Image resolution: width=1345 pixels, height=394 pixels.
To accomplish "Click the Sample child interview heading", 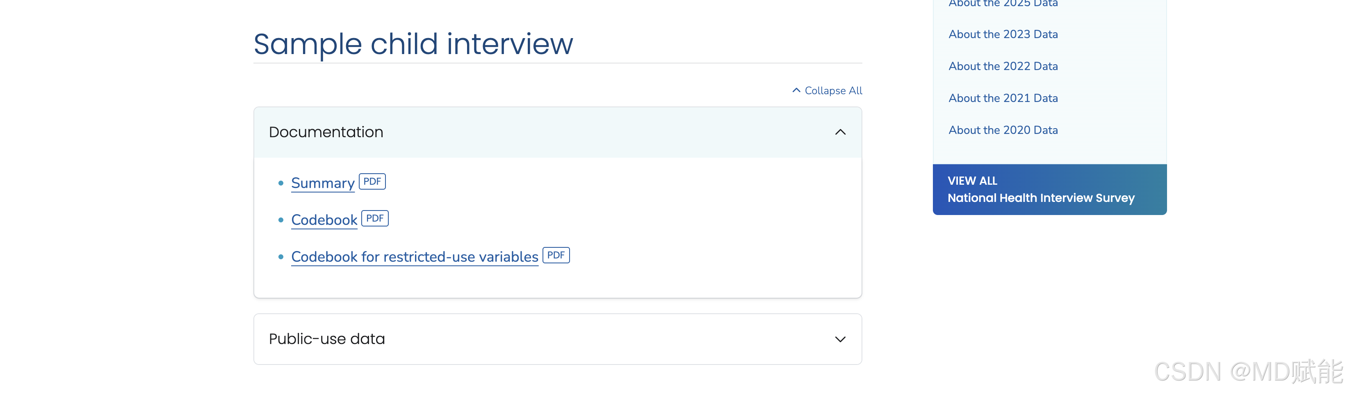I will point(413,44).
